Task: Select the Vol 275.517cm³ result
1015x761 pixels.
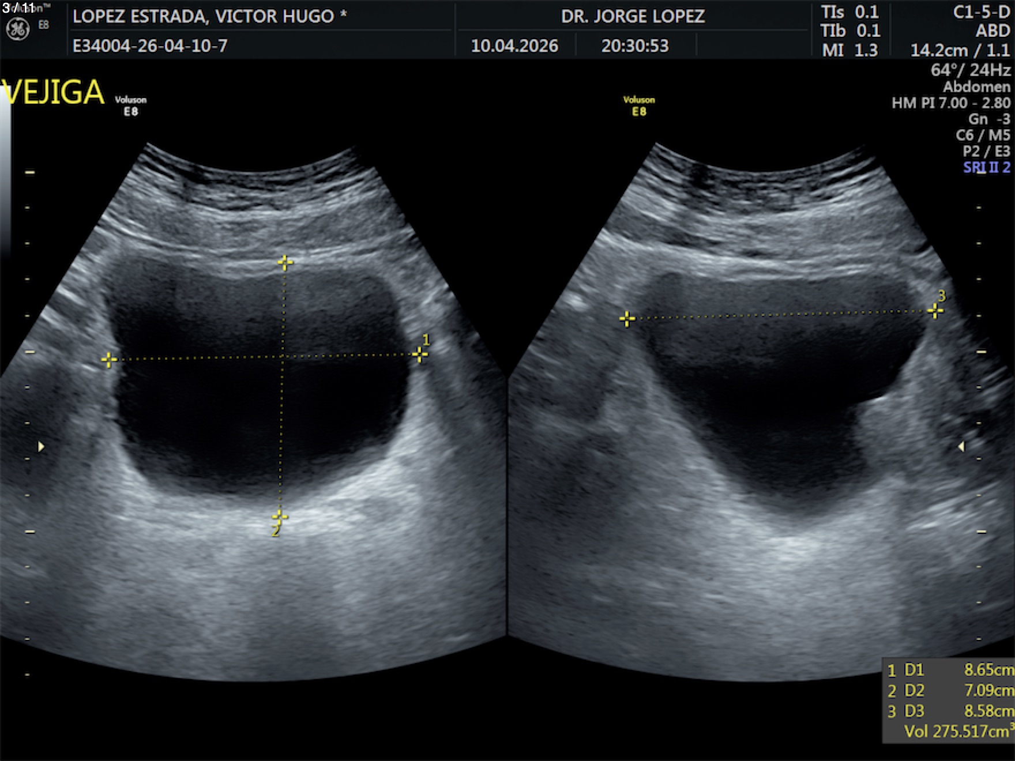Action: 957,732
